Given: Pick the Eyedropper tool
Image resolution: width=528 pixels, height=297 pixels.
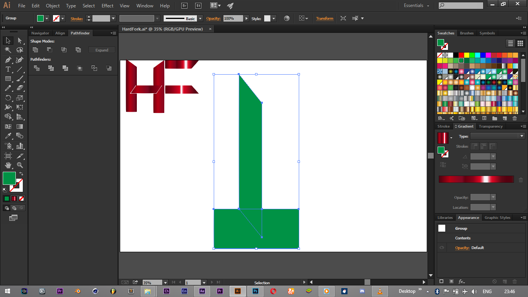Looking at the screenshot, I should [8, 136].
